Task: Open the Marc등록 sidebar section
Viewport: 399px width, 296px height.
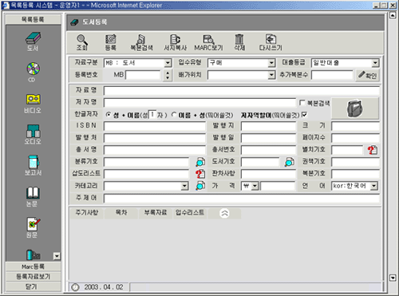Action: click(33, 266)
